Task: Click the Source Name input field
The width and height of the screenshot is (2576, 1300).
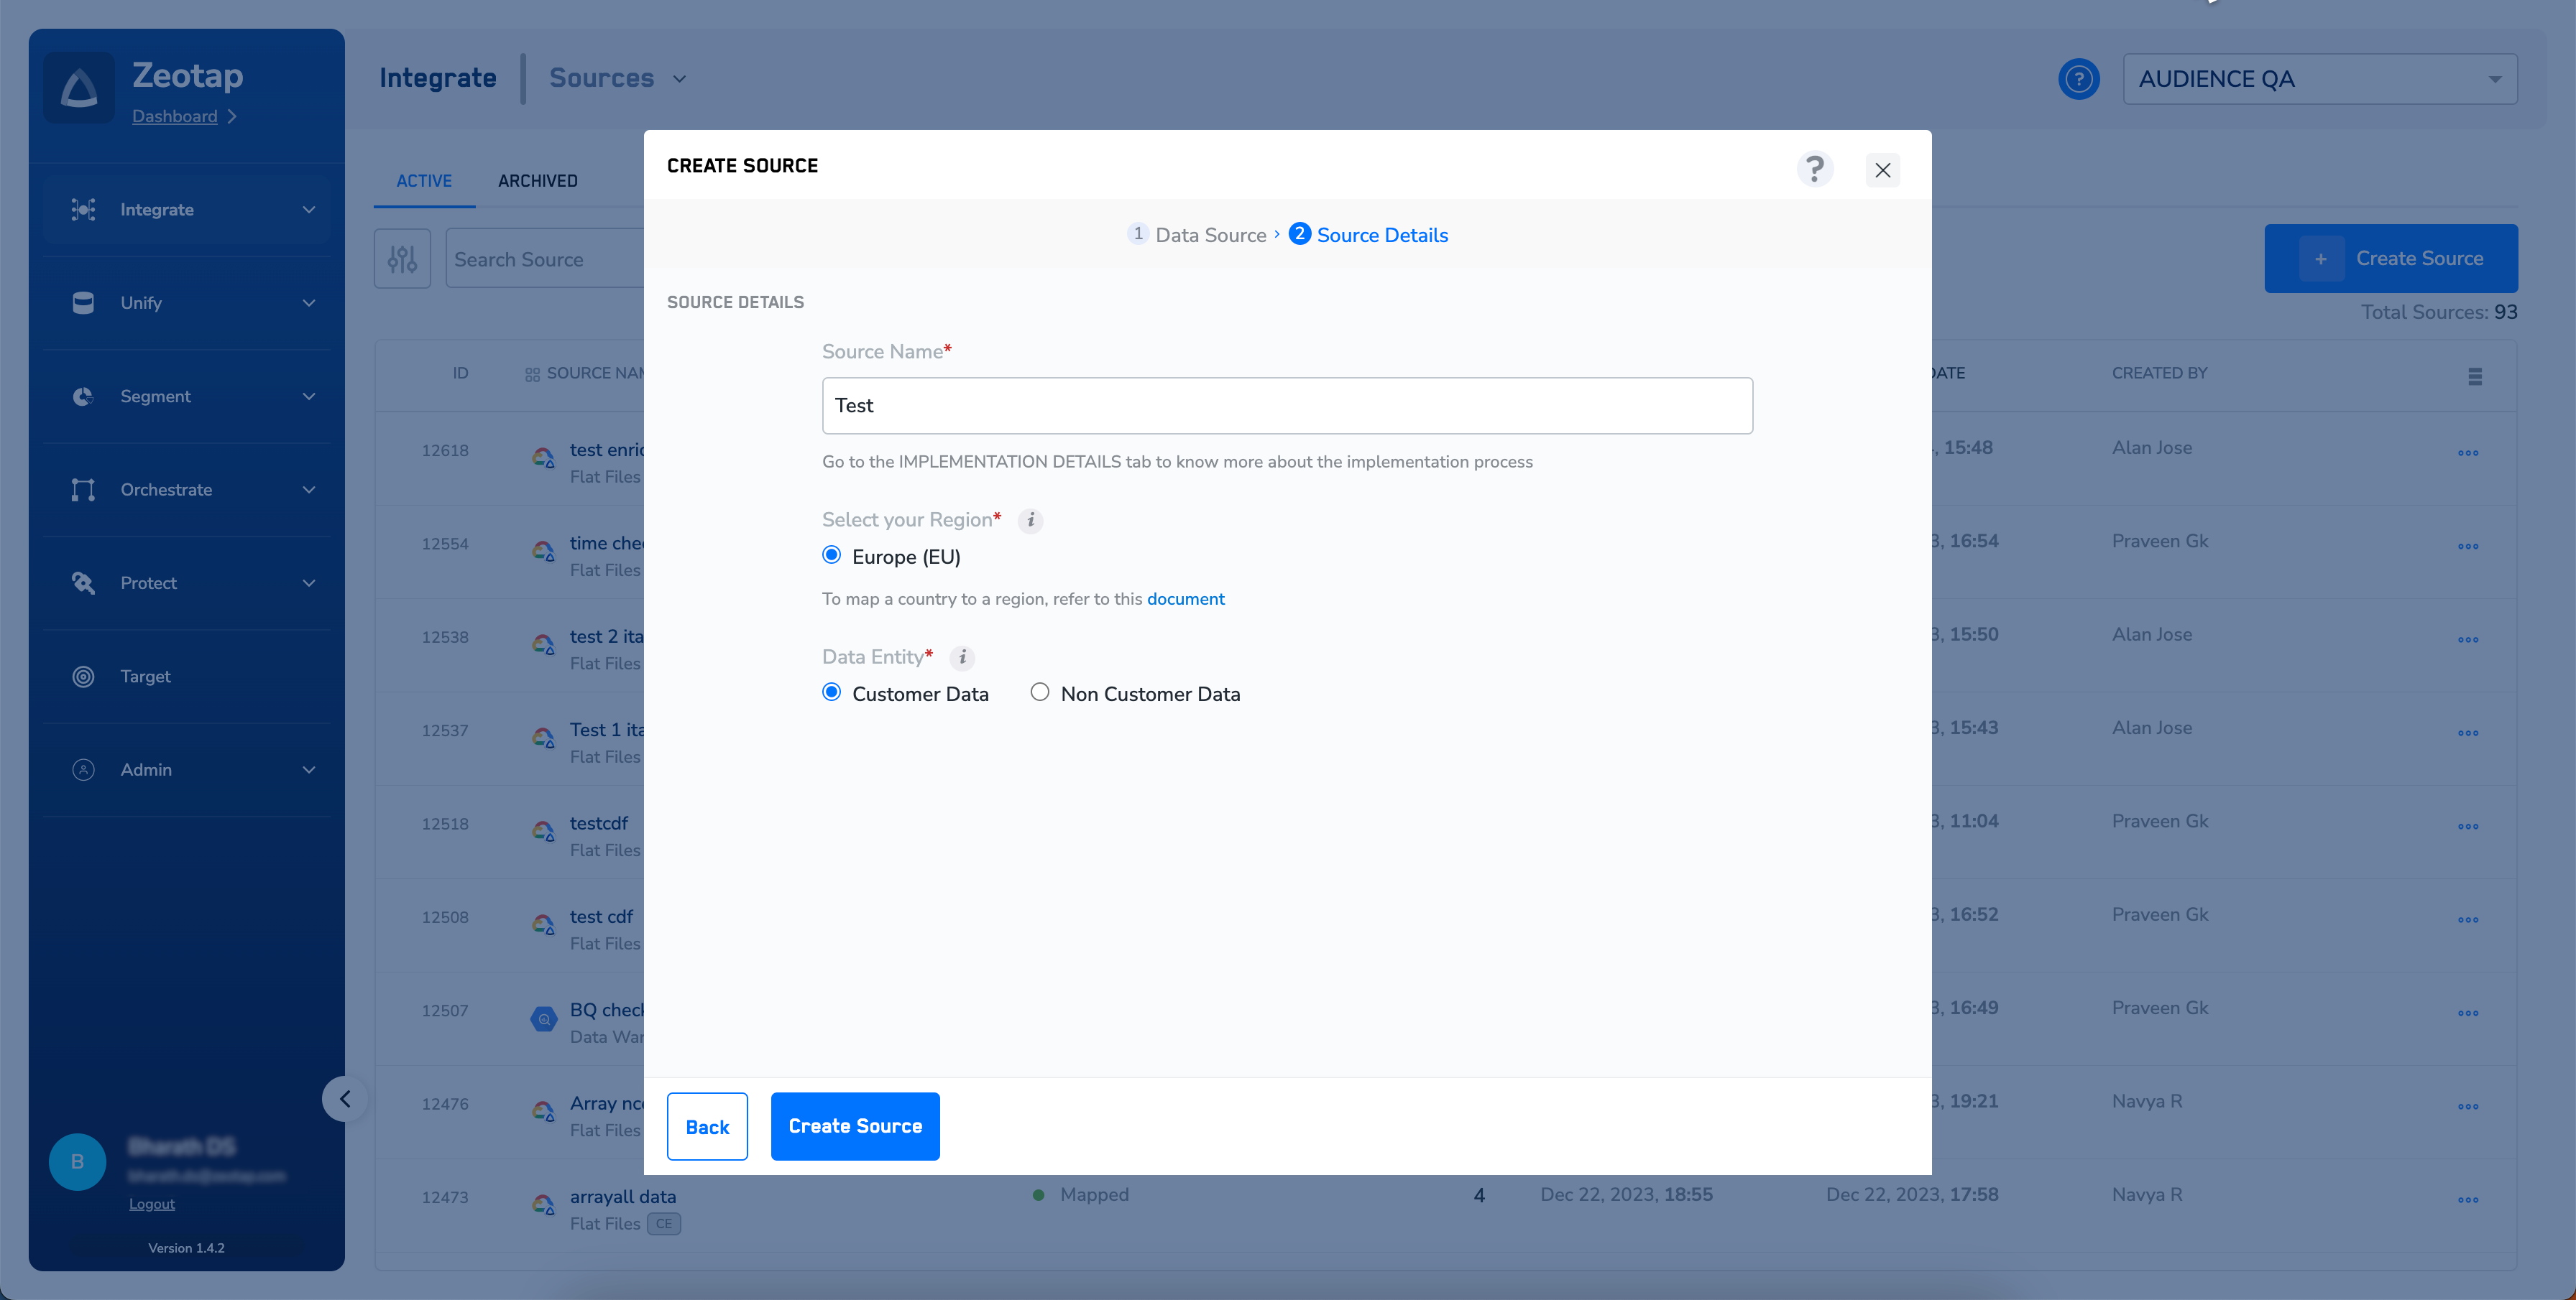Action: 1286,406
